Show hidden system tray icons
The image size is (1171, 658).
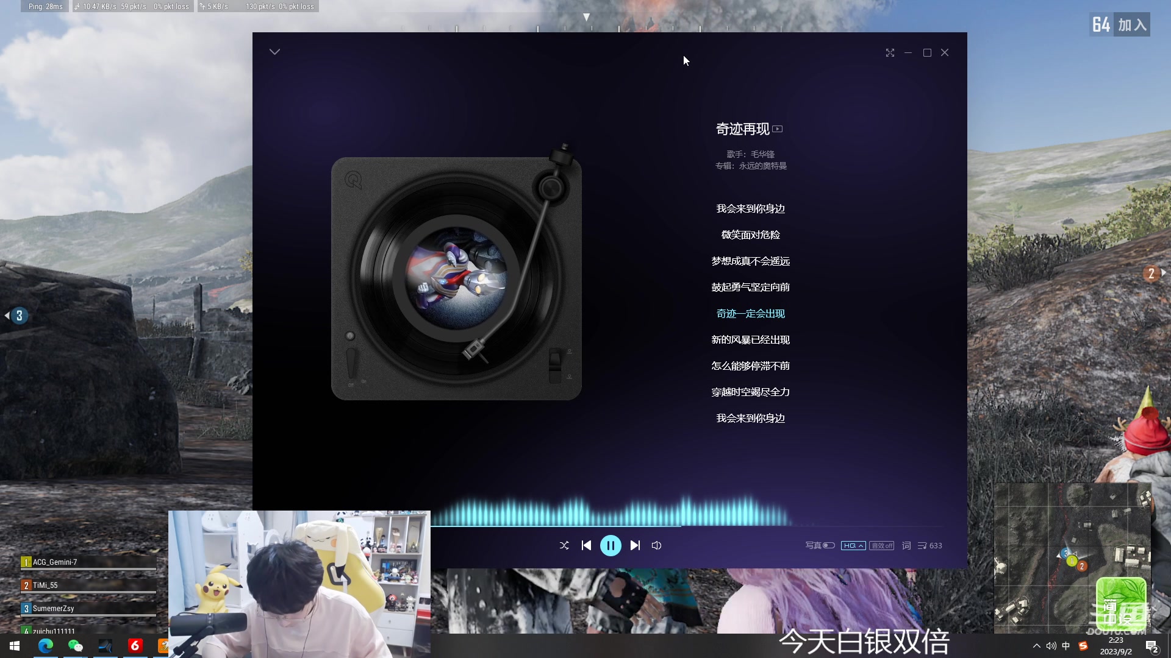point(1036,646)
